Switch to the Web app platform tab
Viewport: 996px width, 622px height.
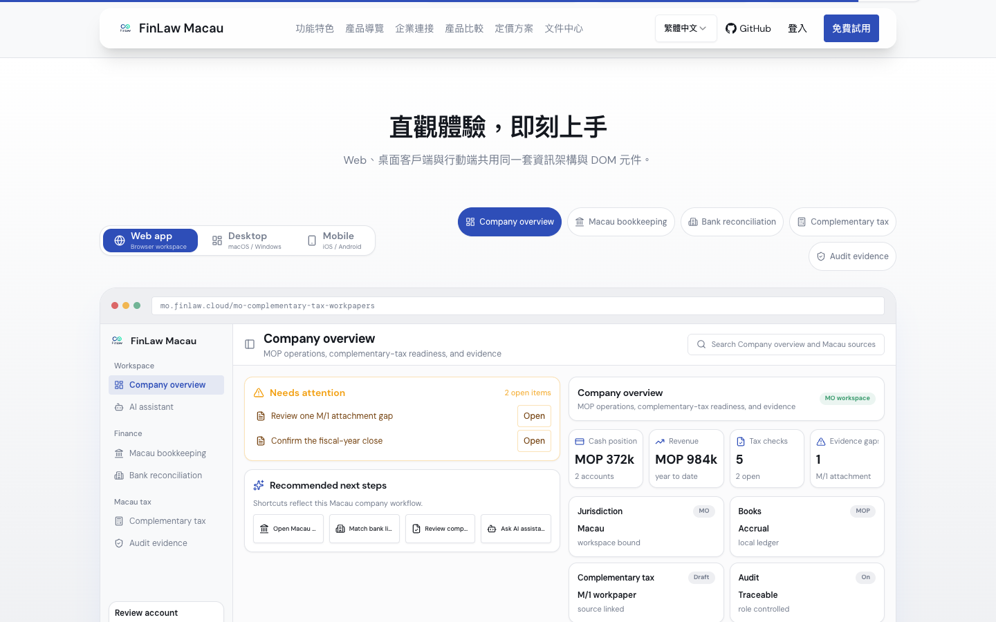150,241
